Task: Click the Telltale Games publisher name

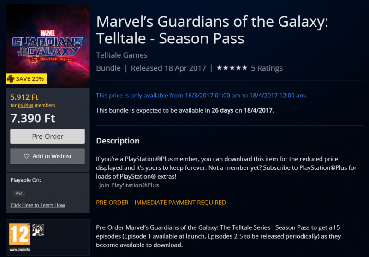Action: coord(122,55)
